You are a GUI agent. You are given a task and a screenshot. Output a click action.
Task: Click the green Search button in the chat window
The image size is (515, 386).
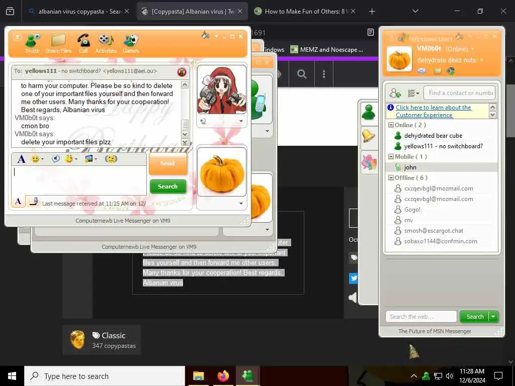pyautogui.click(x=168, y=186)
